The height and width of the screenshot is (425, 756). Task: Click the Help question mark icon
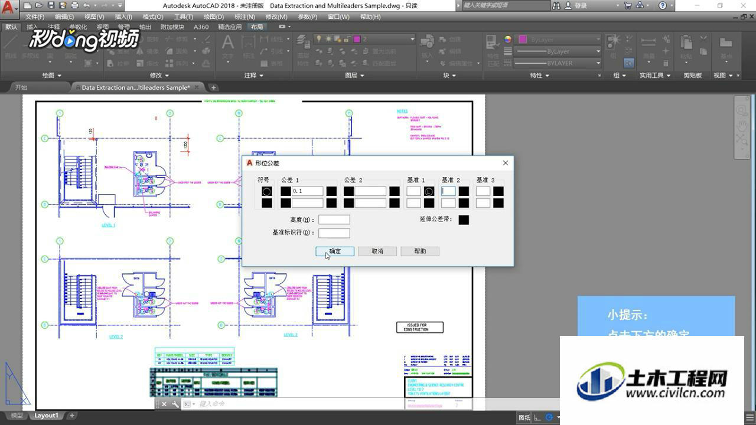click(663, 5)
